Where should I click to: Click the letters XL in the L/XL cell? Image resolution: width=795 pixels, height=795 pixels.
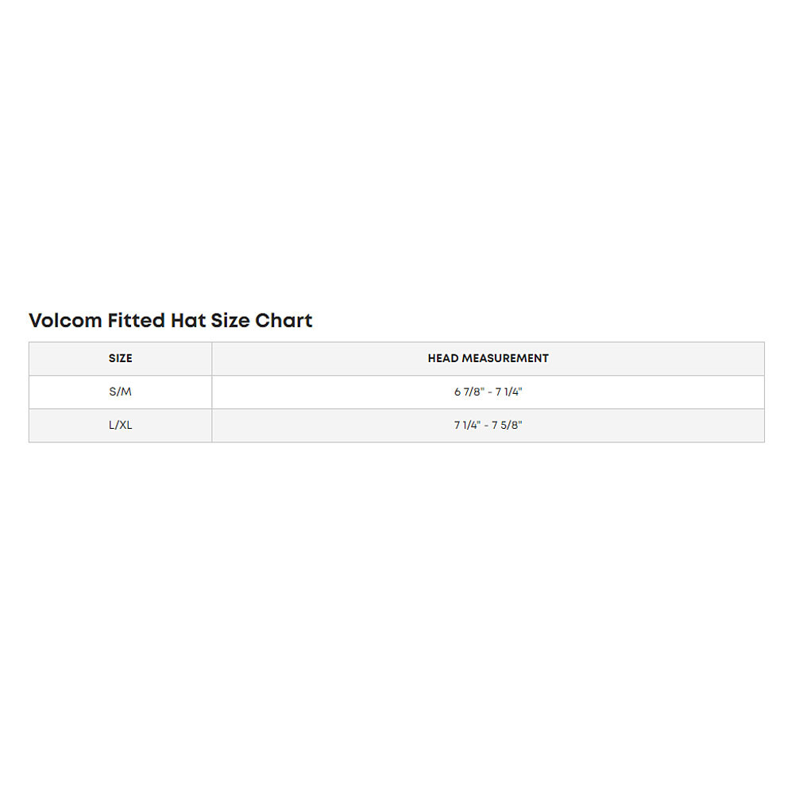(125, 426)
